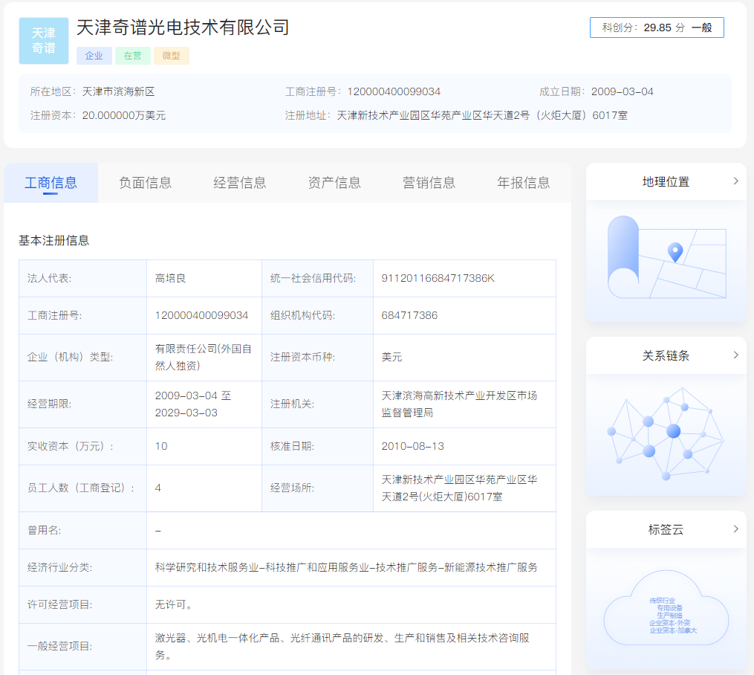Click the 经济行业分类 value text
The height and width of the screenshot is (675, 754).
[346, 568]
